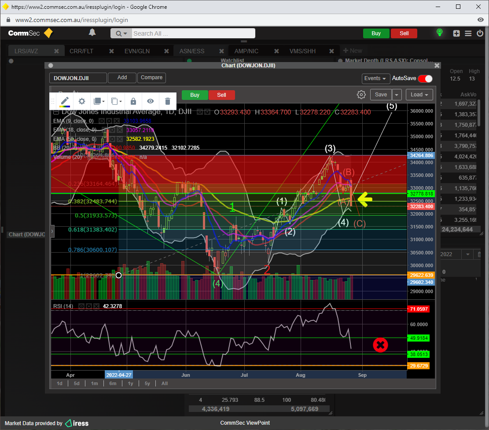Viewport: 489px width, 430px height.
Task: Click the power logout icon
Action: click(x=480, y=33)
